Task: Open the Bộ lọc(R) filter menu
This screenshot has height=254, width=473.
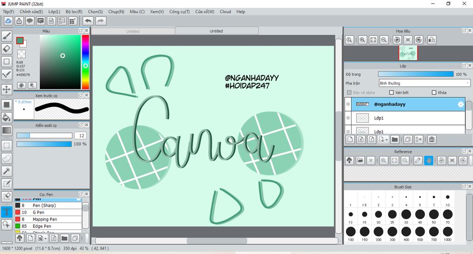Action: [x=74, y=12]
